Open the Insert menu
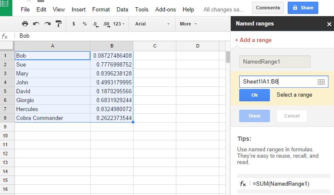The image size is (334, 195). pos(79,9)
